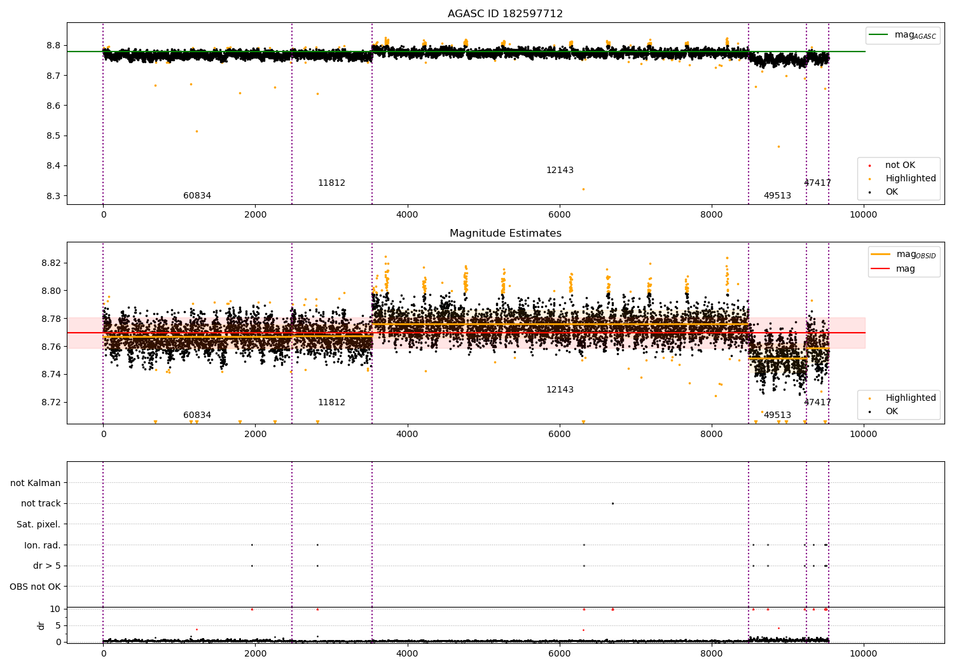
Task: Click obsid label 47417 in Magnitude Estimates panel
Action: (817, 402)
